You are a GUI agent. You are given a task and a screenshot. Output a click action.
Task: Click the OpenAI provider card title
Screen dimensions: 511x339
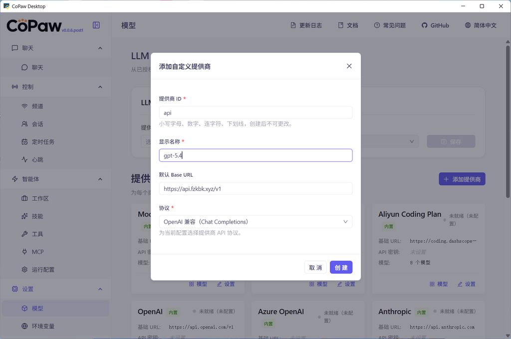pyautogui.click(x=150, y=312)
